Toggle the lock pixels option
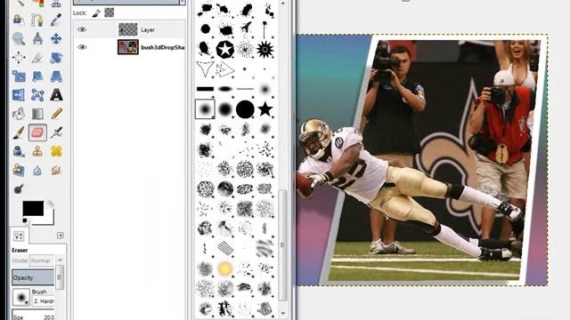Image resolution: width=570 pixels, height=320 pixels. pyautogui.click(x=96, y=13)
